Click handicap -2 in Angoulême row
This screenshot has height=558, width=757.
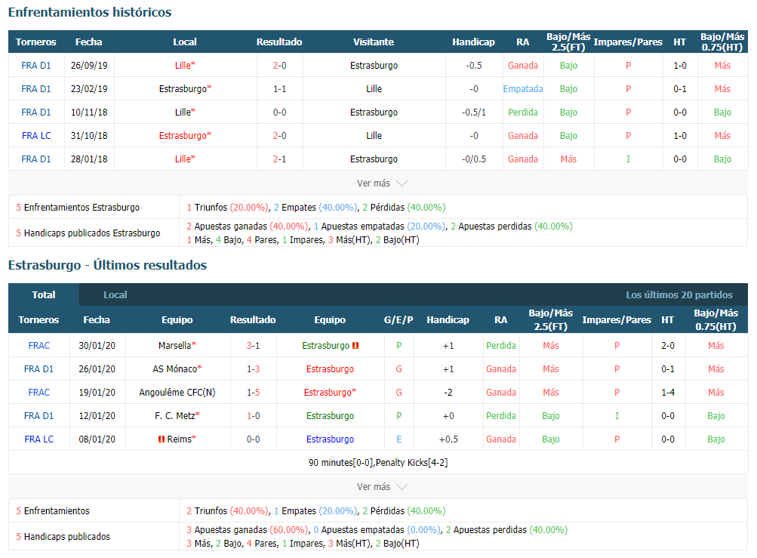pyautogui.click(x=448, y=393)
